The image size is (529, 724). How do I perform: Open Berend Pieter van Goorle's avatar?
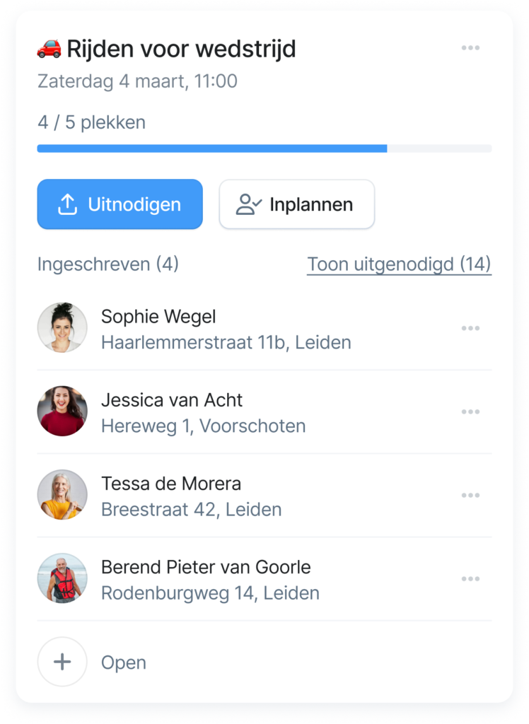click(62, 579)
